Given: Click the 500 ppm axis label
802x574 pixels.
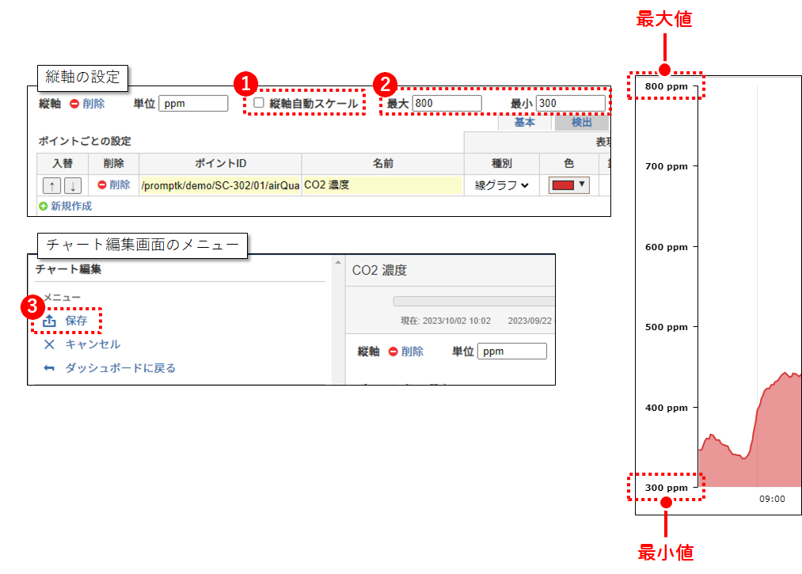Looking at the screenshot, I should coord(666,328).
